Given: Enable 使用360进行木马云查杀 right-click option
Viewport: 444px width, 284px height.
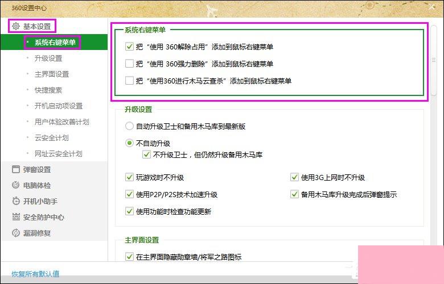Looking at the screenshot, I should click(129, 81).
